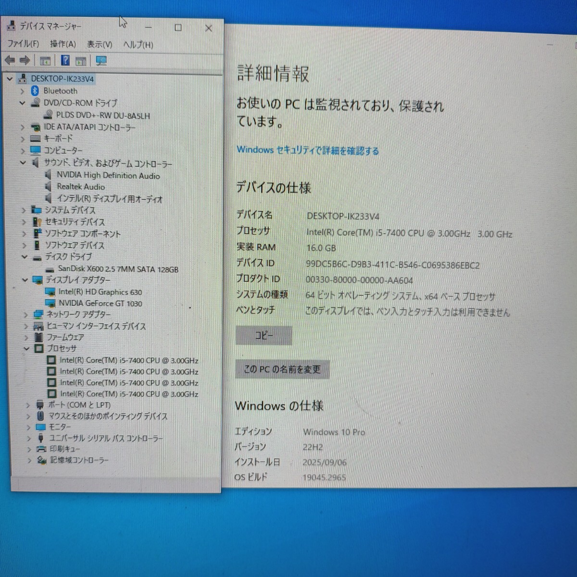Expand IDE ATA/ATAPI コントローラー category
This screenshot has height=577, width=577.
point(23,127)
